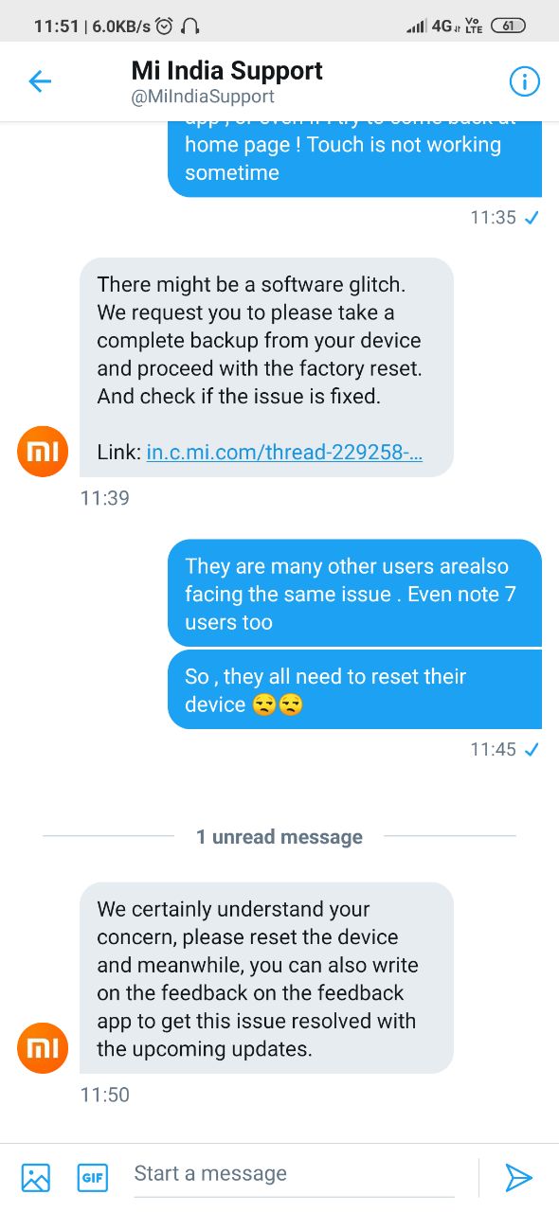Tap the 11:45 delivered checkmark
Screen dimensions: 559x1212
(x=532, y=750)
